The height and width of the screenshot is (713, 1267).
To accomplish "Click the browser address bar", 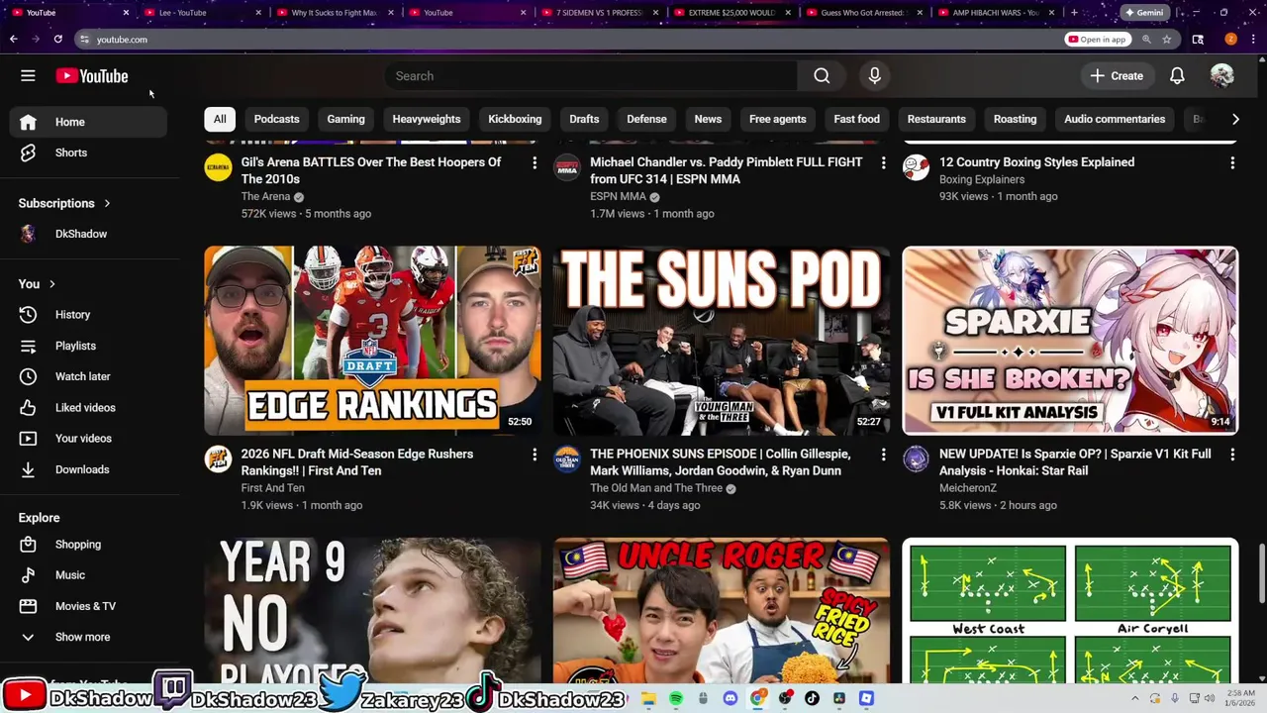I will (564, 40).
